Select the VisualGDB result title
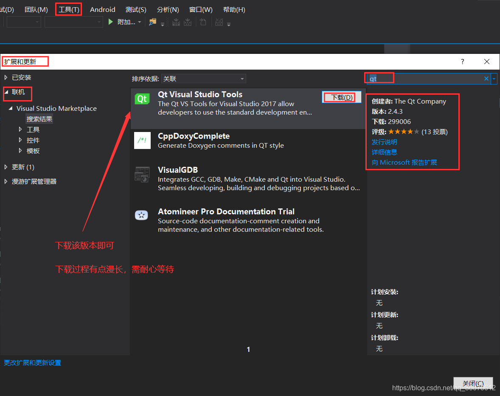500x396 pixels. (178, 170)
